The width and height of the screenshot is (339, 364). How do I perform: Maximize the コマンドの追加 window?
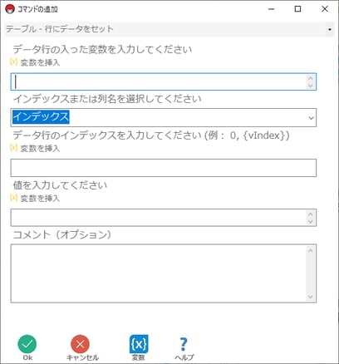(297, 9)
